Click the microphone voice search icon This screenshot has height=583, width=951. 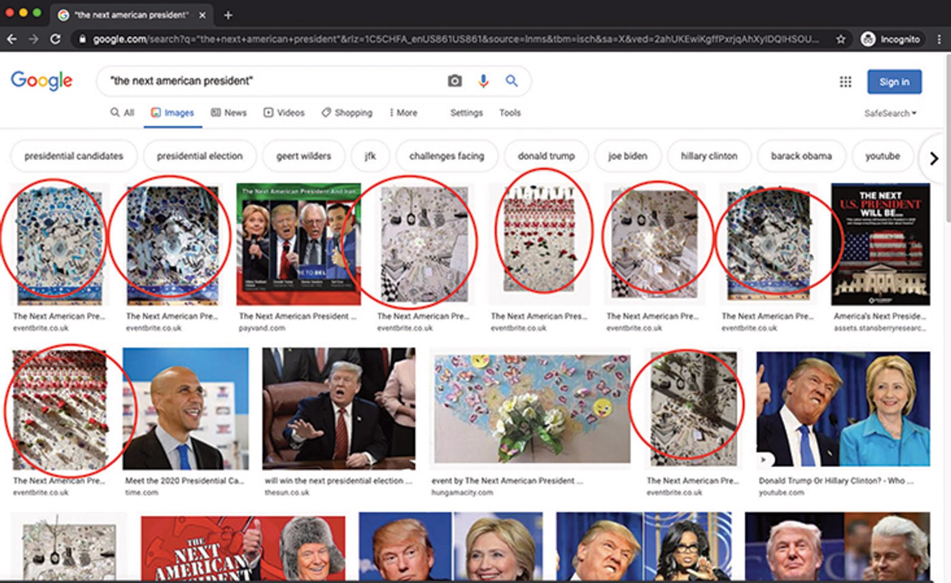pyautogui.click(x=483, y=81)
